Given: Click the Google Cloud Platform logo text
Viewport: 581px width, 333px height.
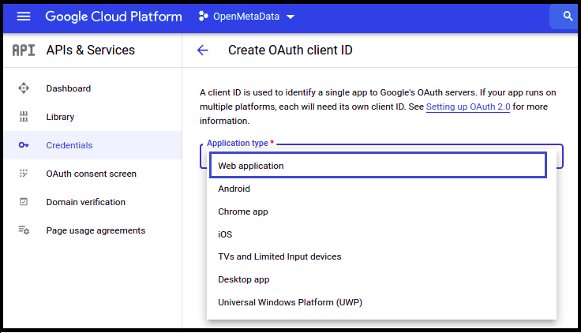Looking at the screenshot, I should coord(113,17).
